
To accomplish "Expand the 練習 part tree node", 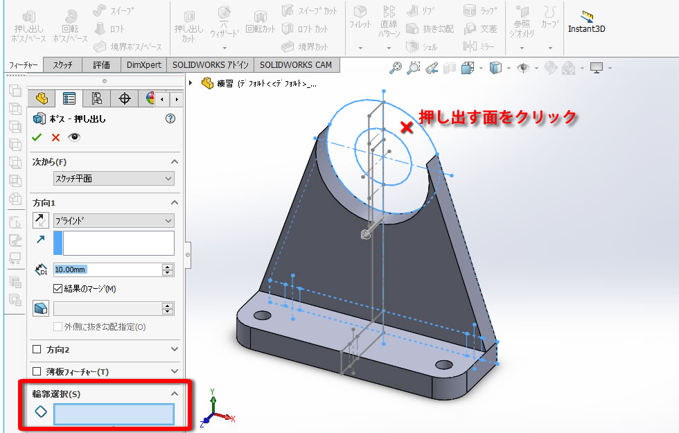I will [x=191, y=82].
